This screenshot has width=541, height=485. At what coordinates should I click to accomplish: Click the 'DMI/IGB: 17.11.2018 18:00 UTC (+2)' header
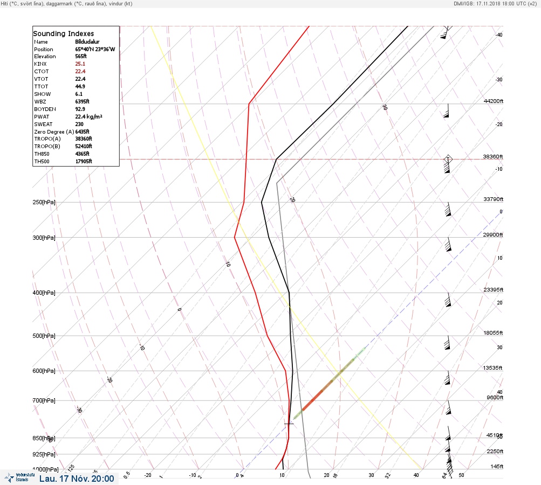point(495,3)
